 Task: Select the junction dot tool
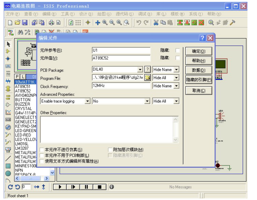(8, 59)
